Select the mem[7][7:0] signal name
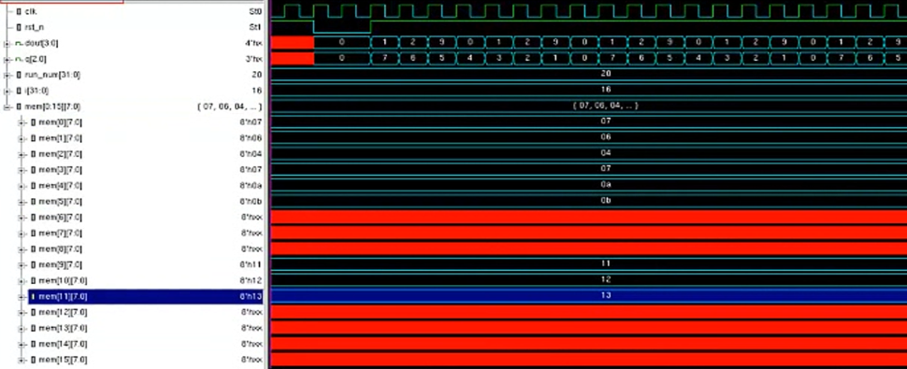907x369 pixels. [60, 234]
